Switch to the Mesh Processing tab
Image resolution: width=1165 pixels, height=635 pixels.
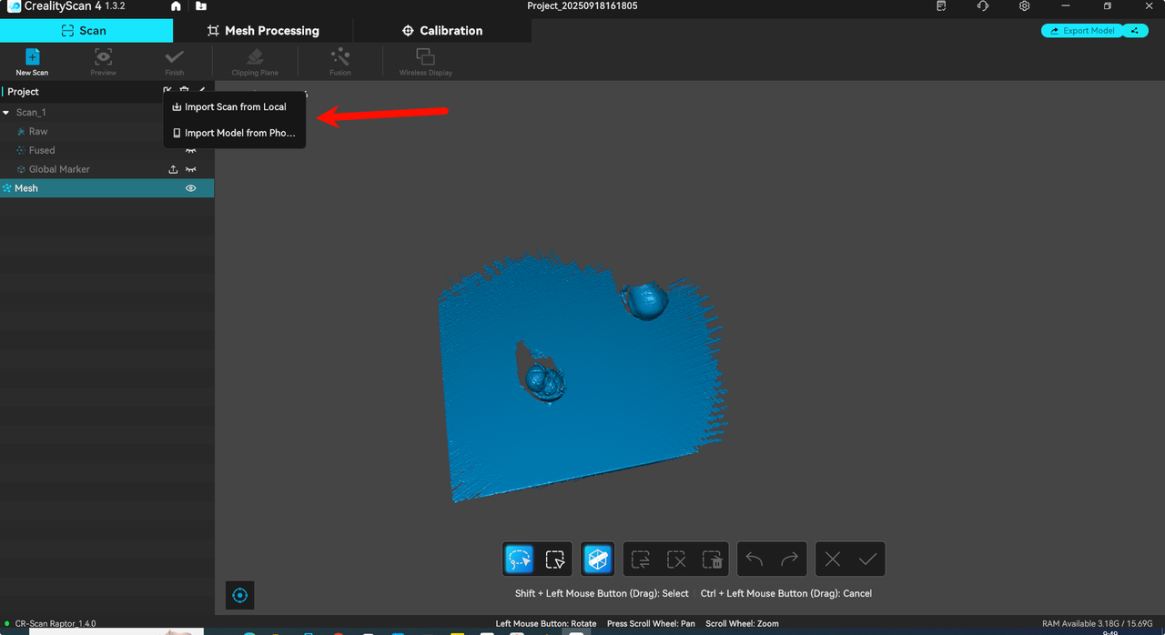tap(264, 30)
